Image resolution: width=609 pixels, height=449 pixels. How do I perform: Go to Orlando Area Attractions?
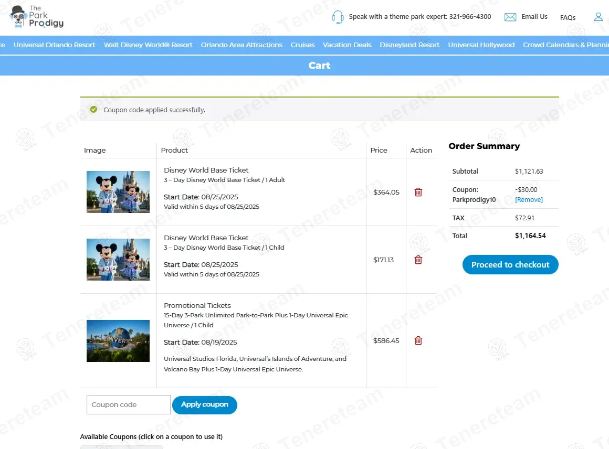pyautogui.click(x=241, y=45)
